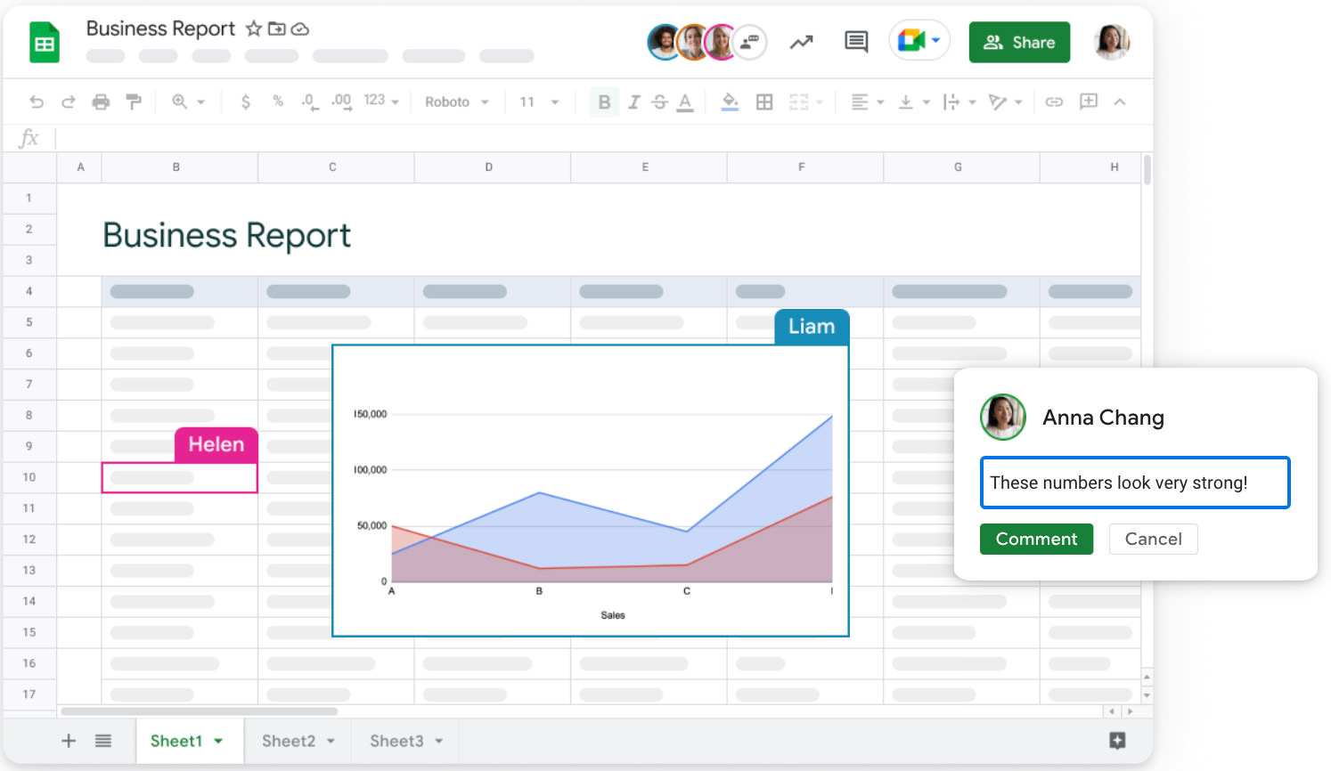The width and height of the screenshot is (1331, 771).
Task: Open merge cells dropdown
Action: 805,101
